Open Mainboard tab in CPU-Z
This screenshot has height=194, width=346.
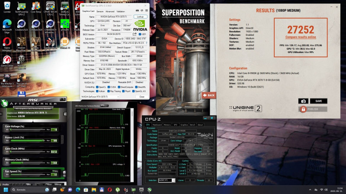[157, 125]
